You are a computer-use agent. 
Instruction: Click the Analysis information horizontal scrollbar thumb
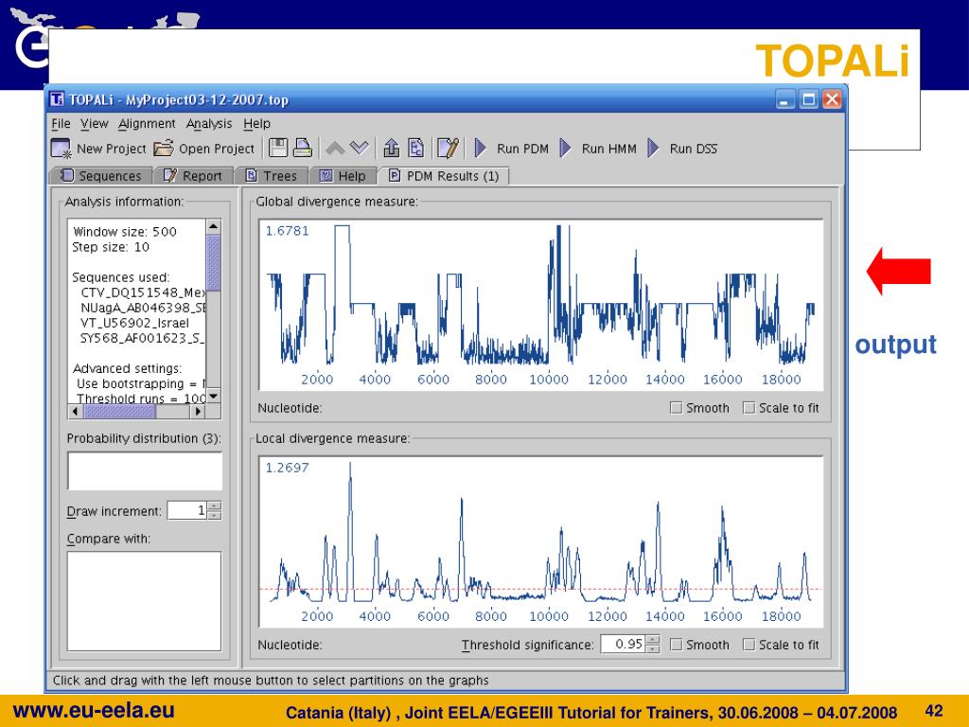[119, 411]
